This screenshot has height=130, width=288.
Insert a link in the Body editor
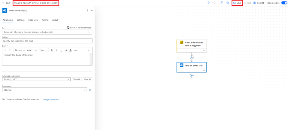point(75,50)
